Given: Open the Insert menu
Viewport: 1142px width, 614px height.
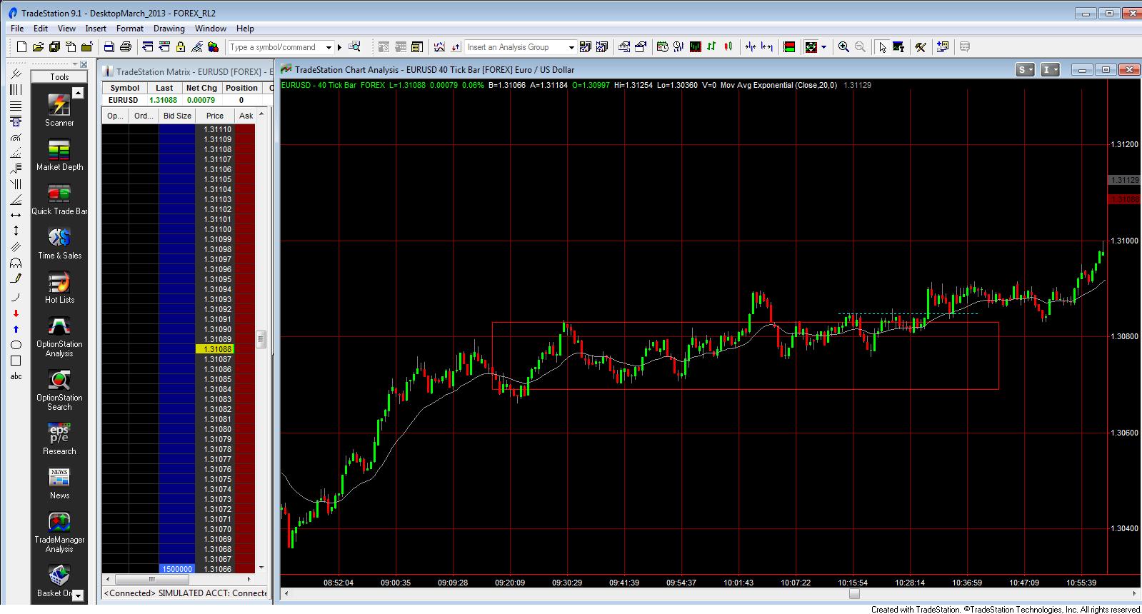Looking at the screenshot, I should 96,29.
